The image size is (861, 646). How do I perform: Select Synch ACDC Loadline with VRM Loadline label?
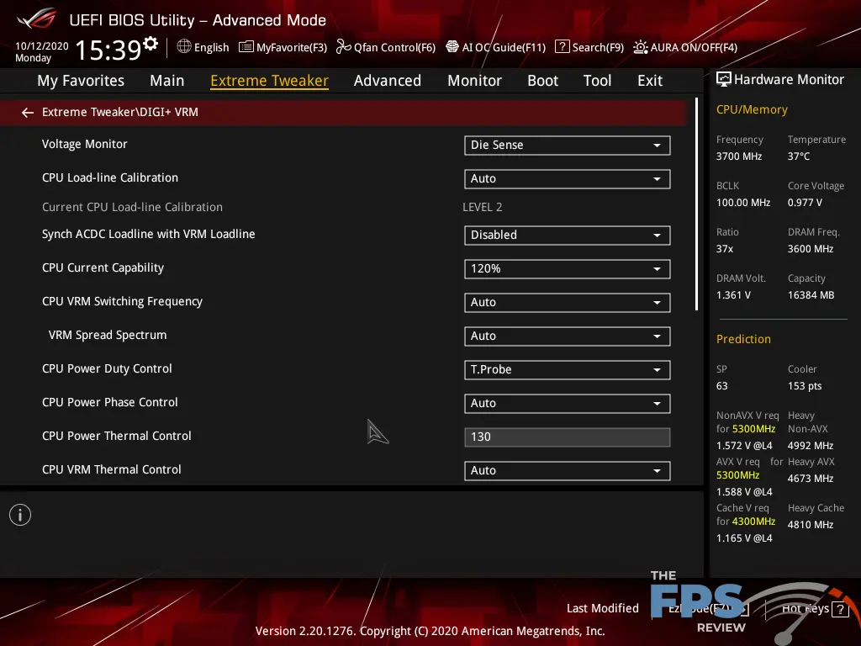point(148,234)
